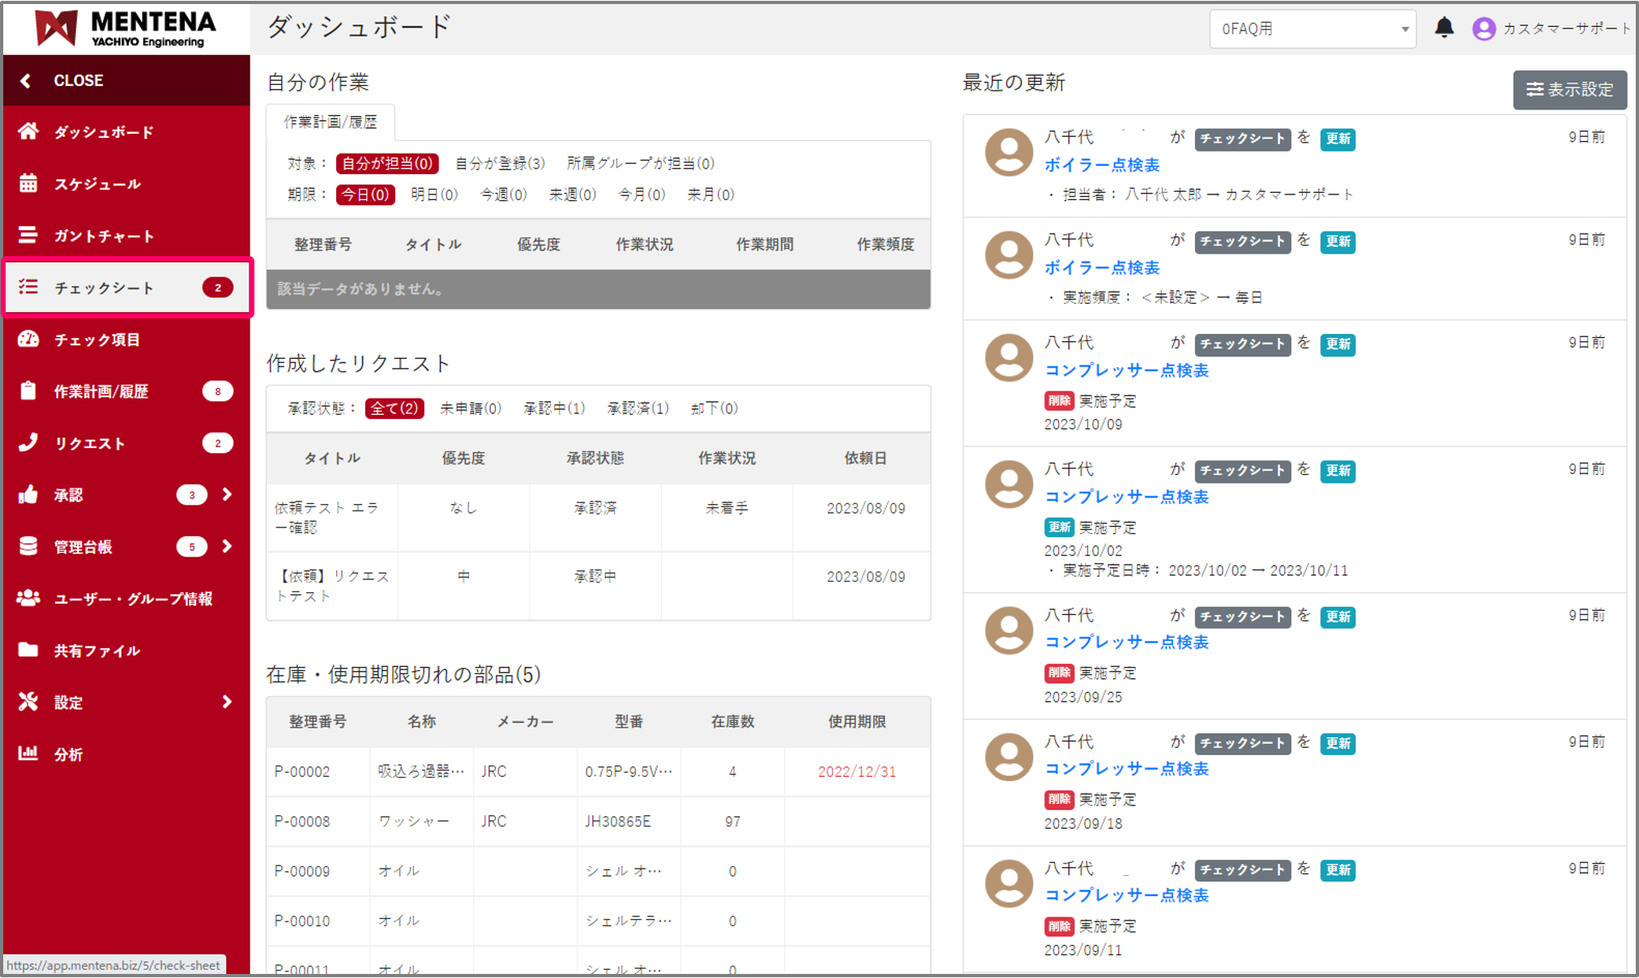The width and height of the screenshot is (1639, 978).
Task: Open the 0FAQ用 dropdown at the top
Action: 1312,28
